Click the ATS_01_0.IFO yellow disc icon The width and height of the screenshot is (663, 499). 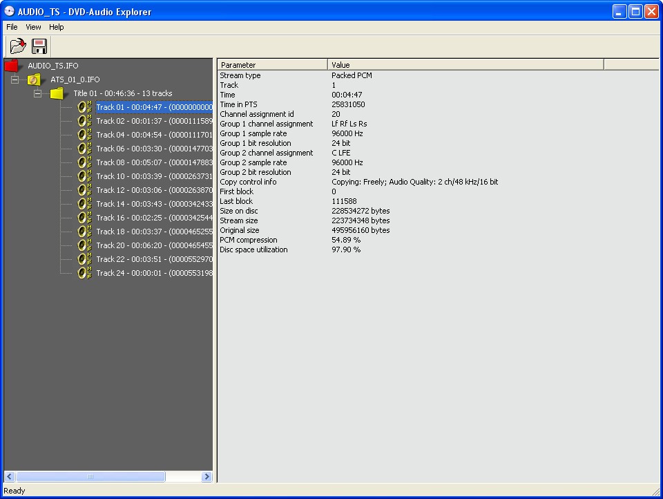[35, 79]
